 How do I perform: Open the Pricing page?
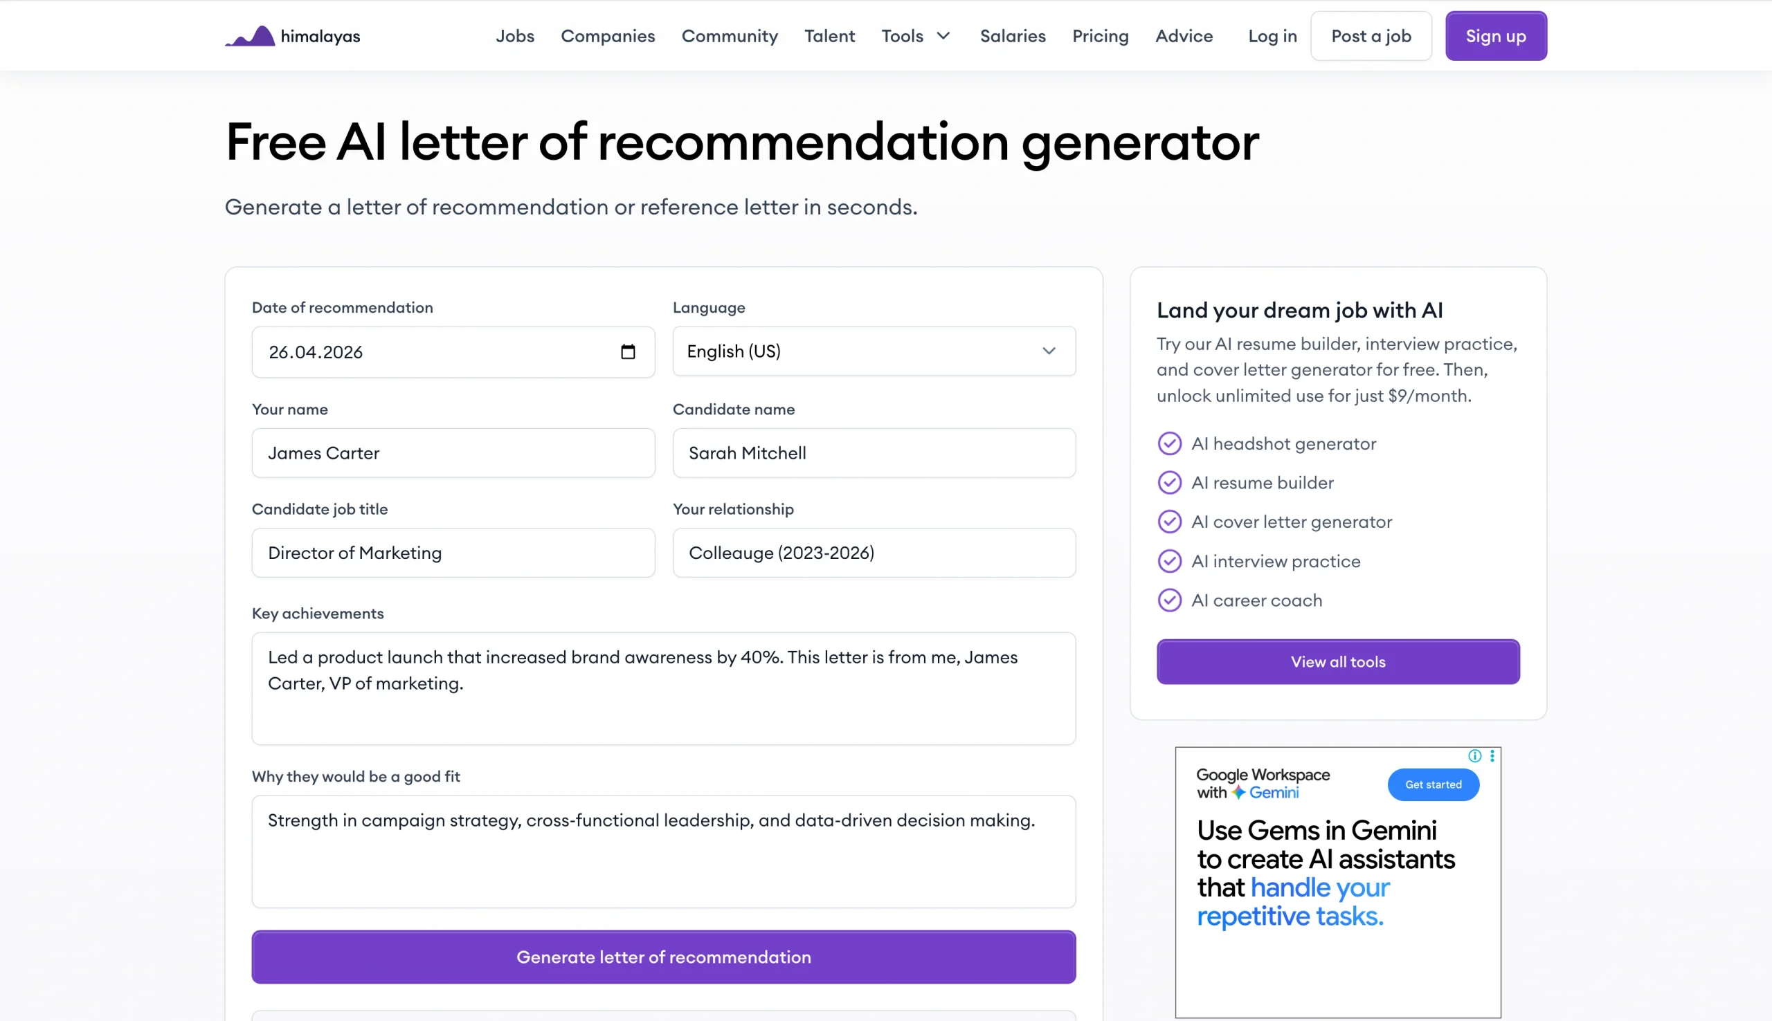1100,36
